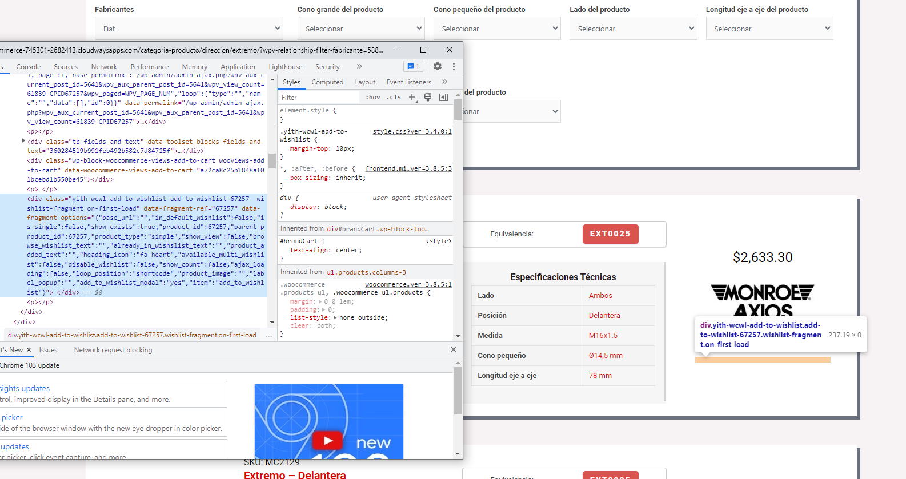
Task: Close the DevTools bottom drawer
Action: pos(454,349)
